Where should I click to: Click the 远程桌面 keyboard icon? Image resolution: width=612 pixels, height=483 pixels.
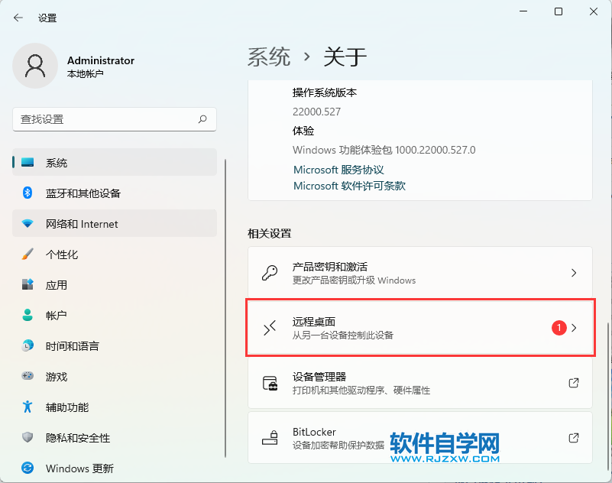pos(270,328)
